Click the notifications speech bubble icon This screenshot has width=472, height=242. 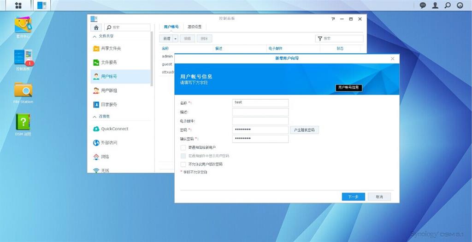423,6
